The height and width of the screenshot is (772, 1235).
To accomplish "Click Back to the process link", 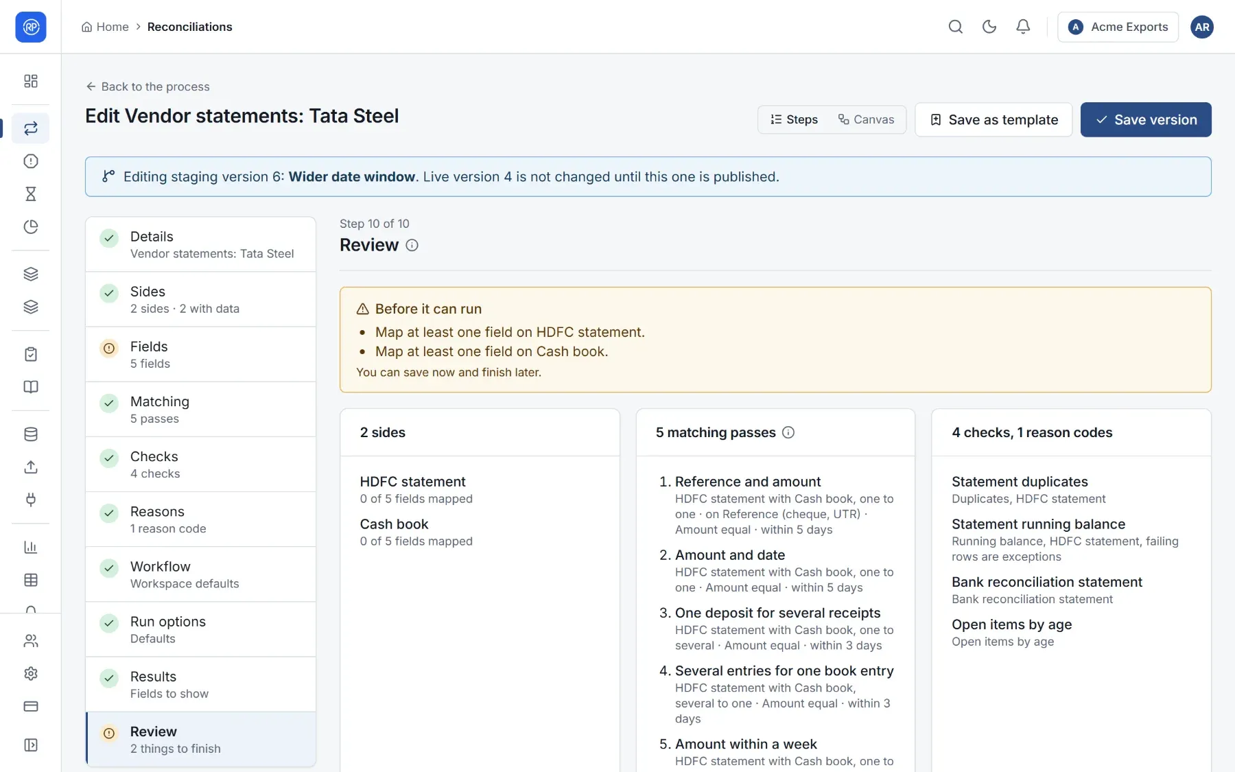I will 148,86.
